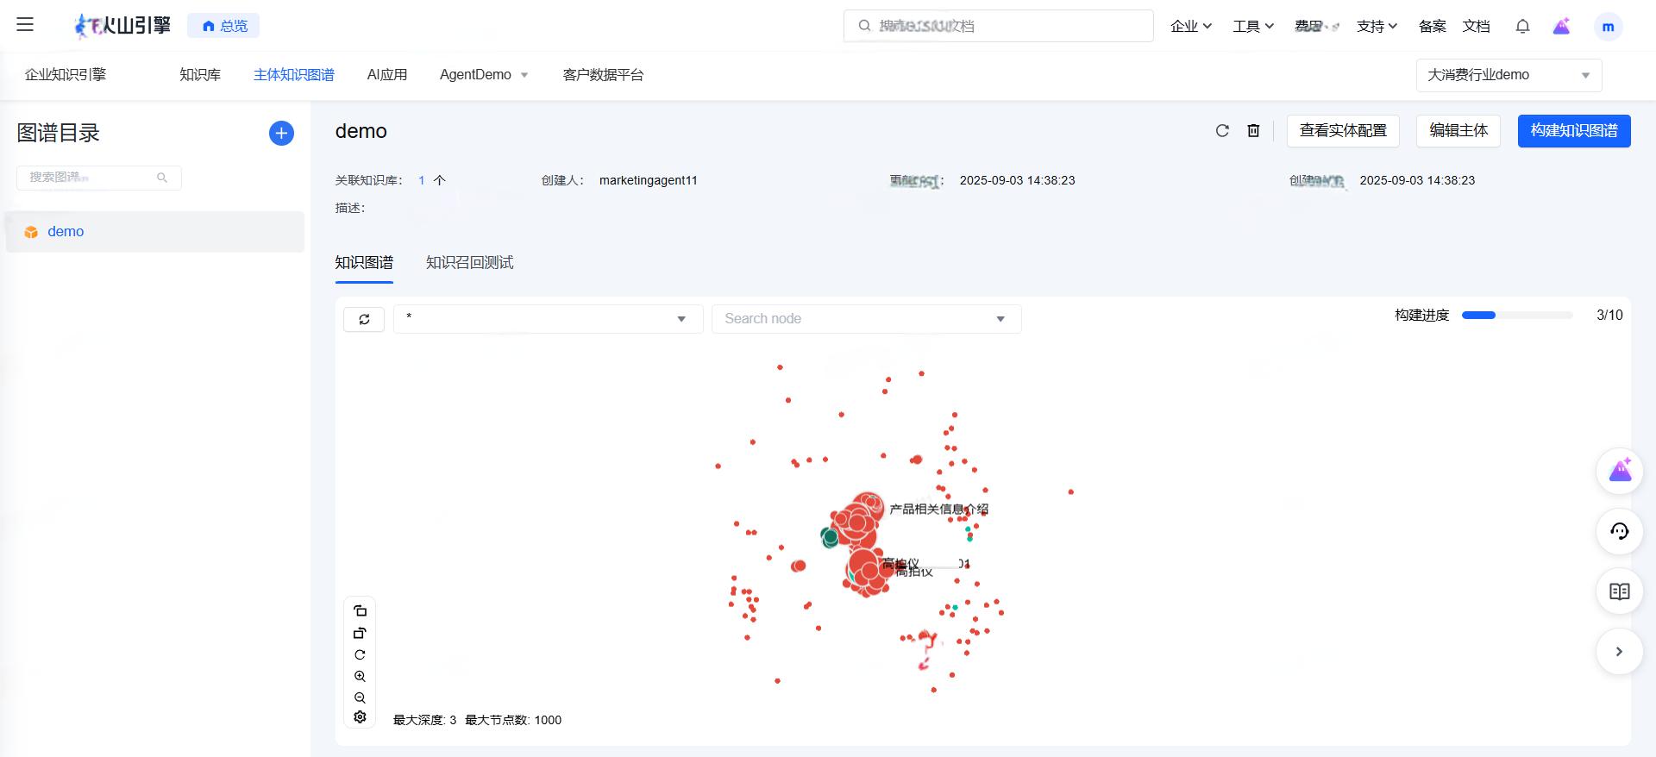Refresh the demo graph details
The height and width of the screenshot is (757, 1656).
(x=1222, y=131)
